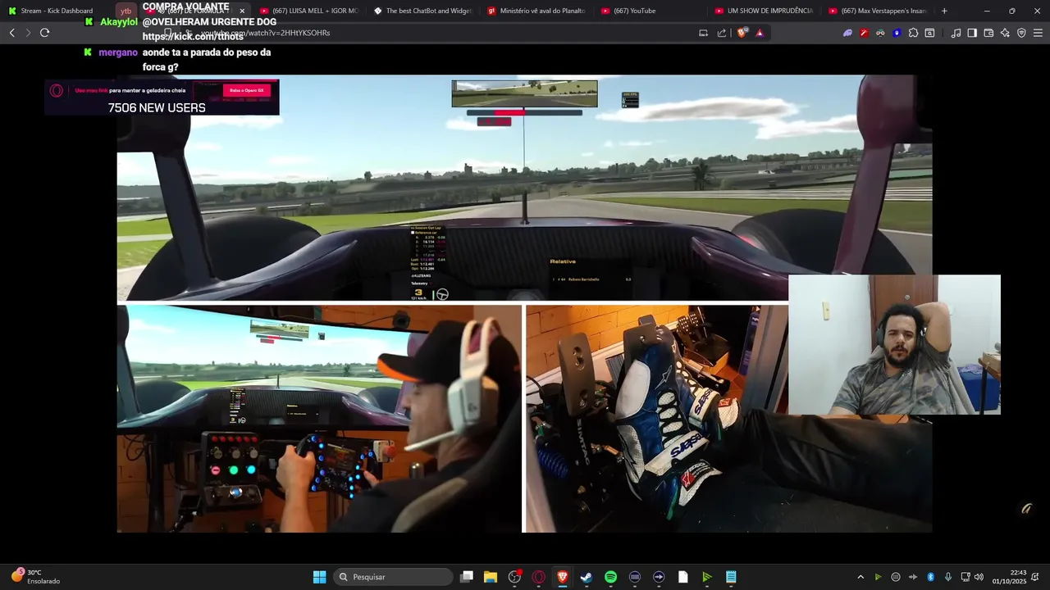This screenshot has width=1050, height=590.
Task: Share this page using the share icon
Action: 722,33
